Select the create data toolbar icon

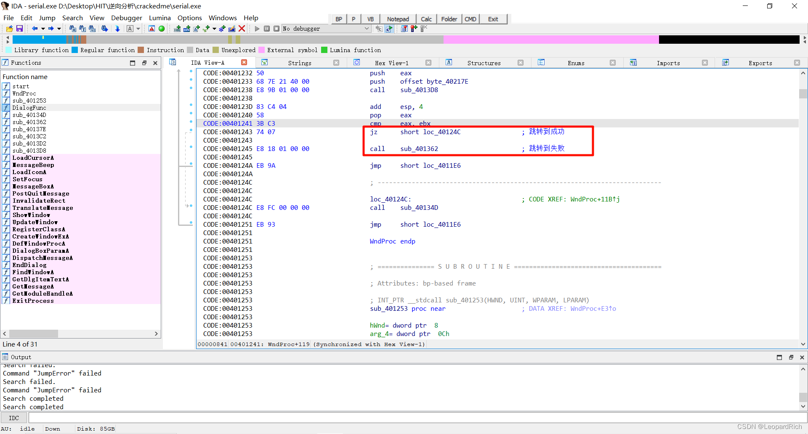[x=187, y=29]
